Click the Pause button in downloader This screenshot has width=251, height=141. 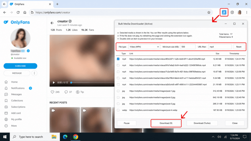coord(127,123)
